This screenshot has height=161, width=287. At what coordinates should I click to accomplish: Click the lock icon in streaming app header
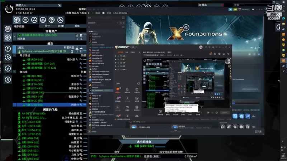click(215, 54)
